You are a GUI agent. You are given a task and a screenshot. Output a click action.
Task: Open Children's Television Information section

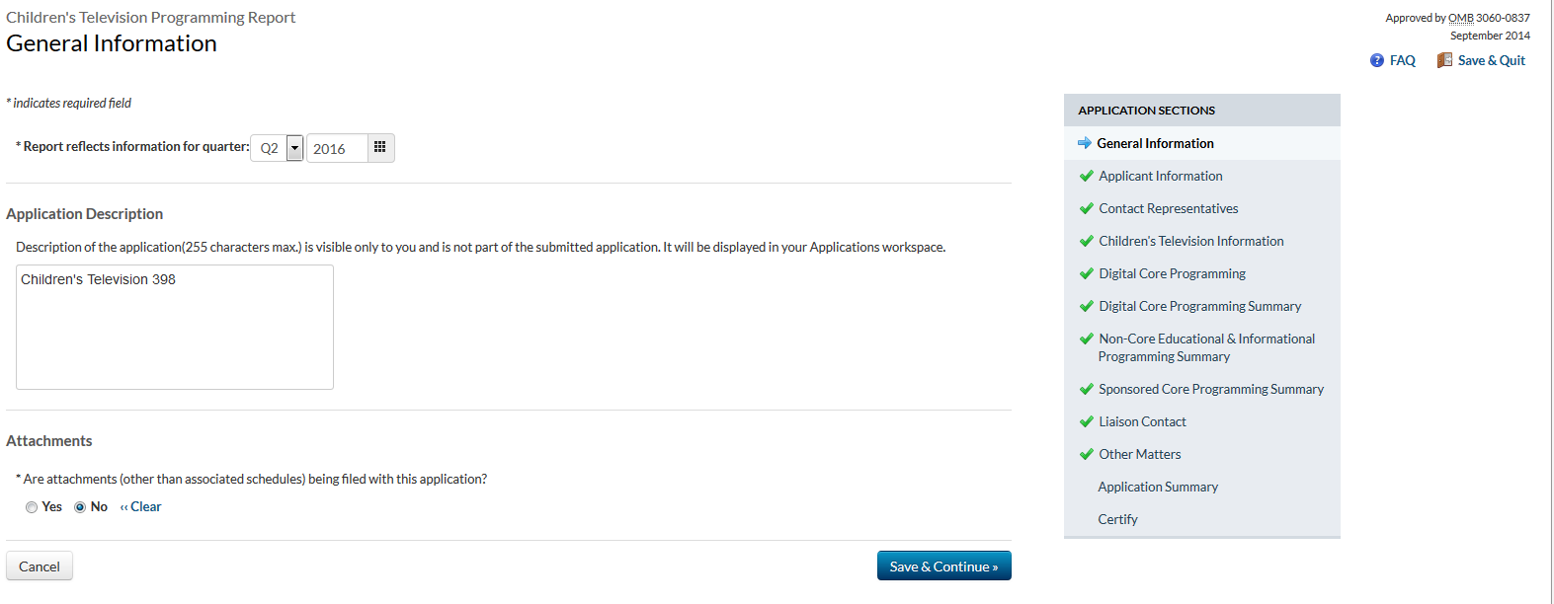coord(1190,241)
